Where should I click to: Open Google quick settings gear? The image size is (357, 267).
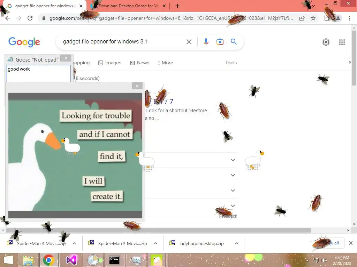coord(326,42)
